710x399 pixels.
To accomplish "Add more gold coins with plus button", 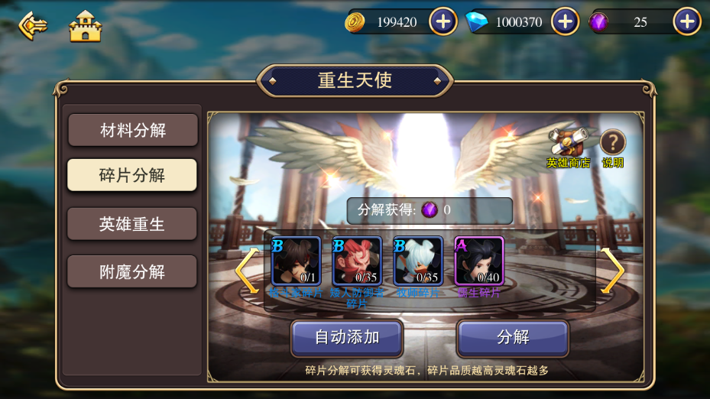I will click(443, 21).
